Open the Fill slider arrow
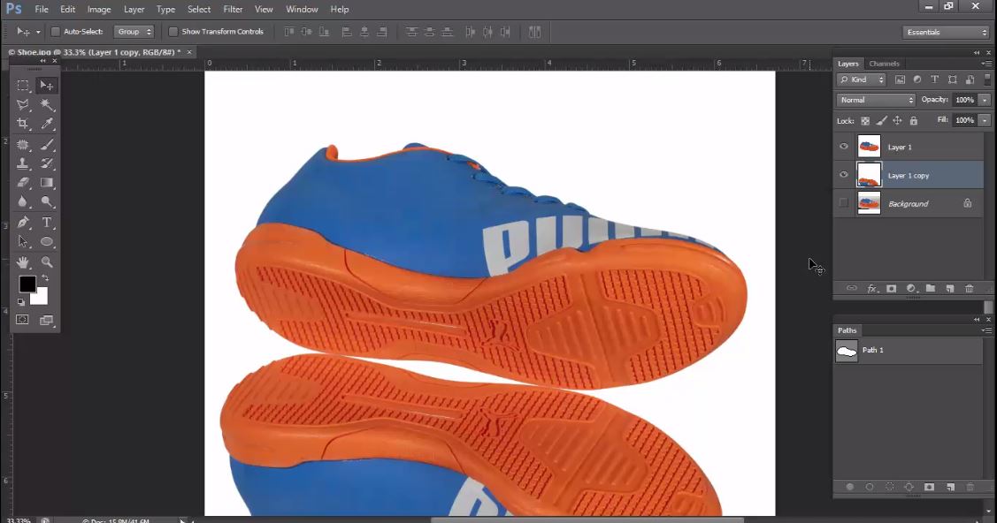The image size is (997, 523). 985,120
